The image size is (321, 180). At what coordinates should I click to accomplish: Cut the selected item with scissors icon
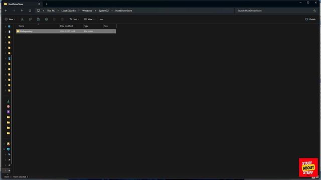click(x=22, y=19)
